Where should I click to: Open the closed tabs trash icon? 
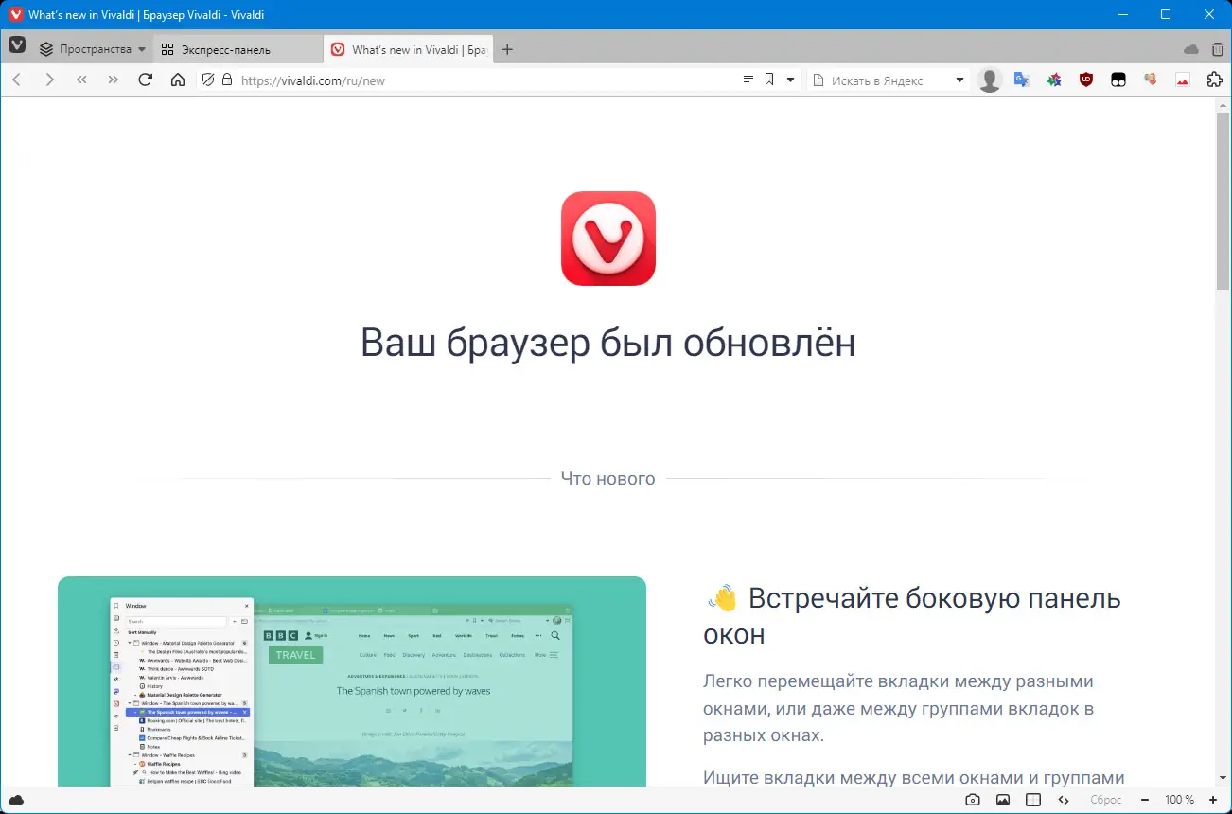[x=1217, y=48]
